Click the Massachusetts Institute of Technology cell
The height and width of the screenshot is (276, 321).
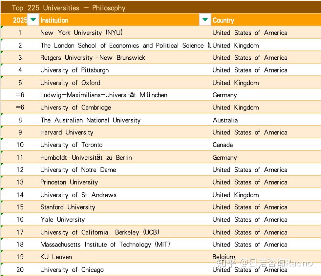tap(105, 245)
